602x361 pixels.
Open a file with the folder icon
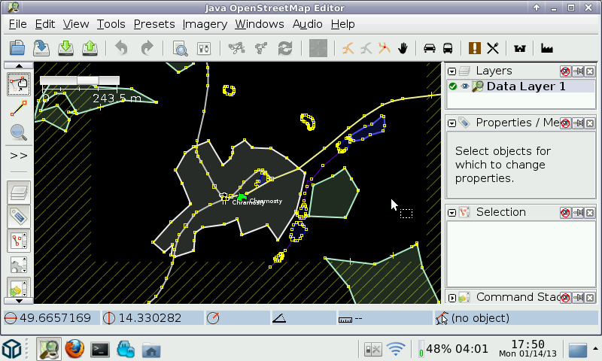[17, 48]
